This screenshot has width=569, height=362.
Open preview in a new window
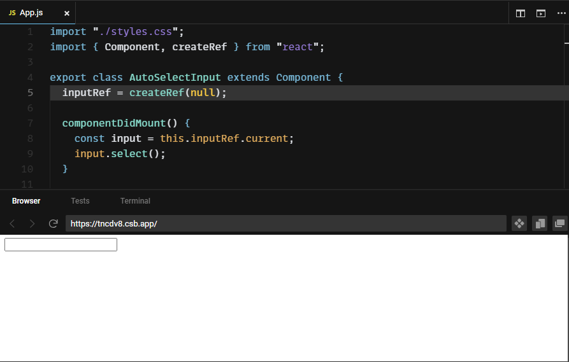pos(560,223)
